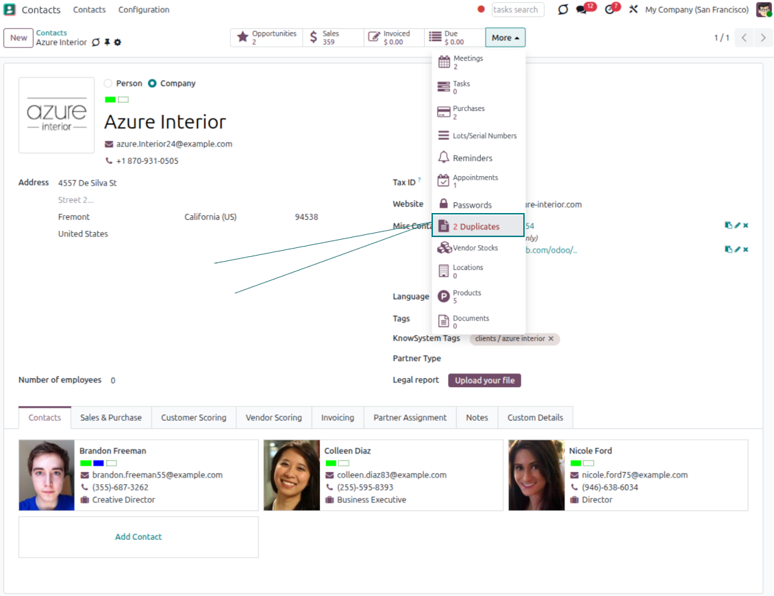Click the Add Contact button

[138, 537]
